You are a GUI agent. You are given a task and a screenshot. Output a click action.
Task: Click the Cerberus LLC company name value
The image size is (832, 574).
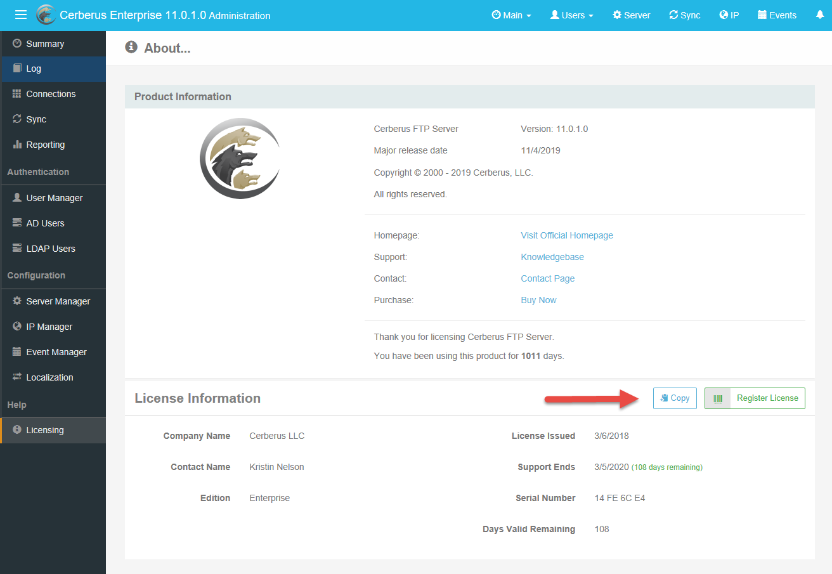(x=277, y=436)
